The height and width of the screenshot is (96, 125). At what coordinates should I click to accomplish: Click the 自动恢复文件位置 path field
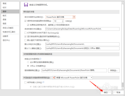(82, 29)
